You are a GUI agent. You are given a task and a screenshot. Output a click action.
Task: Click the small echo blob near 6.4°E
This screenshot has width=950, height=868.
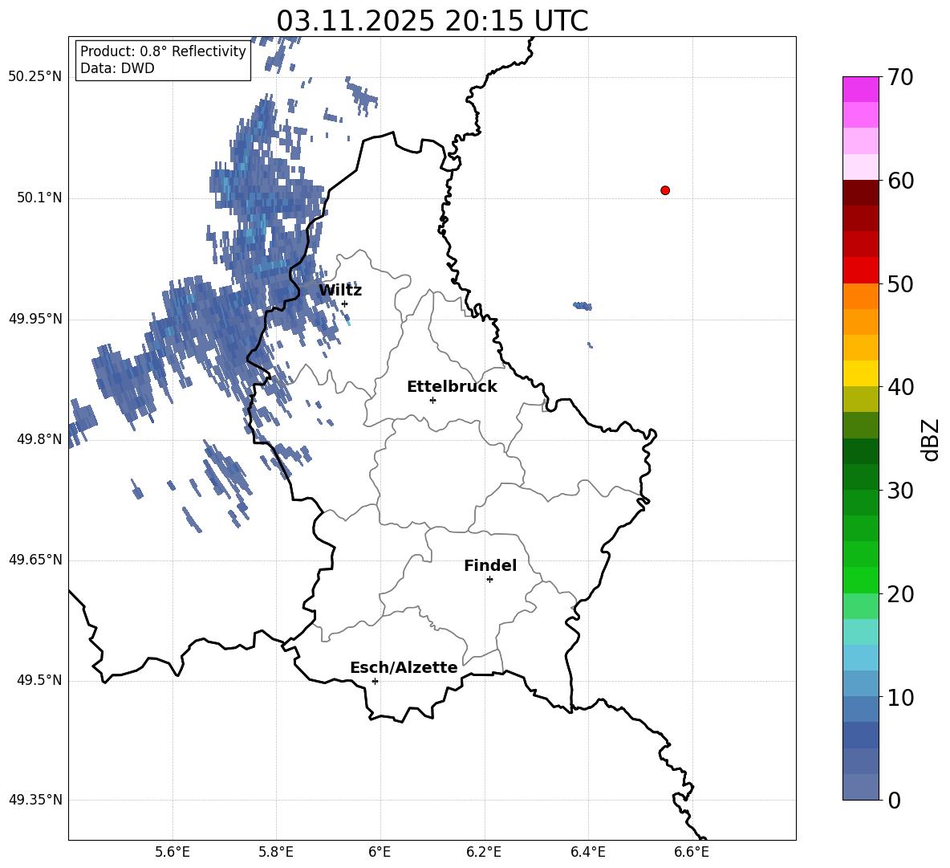click(583, 306)
